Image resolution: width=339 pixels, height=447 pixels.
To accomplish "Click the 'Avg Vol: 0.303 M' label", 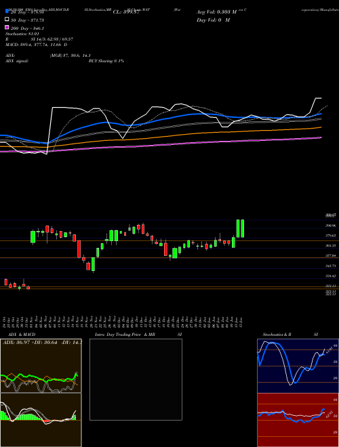I will point(217,12).
